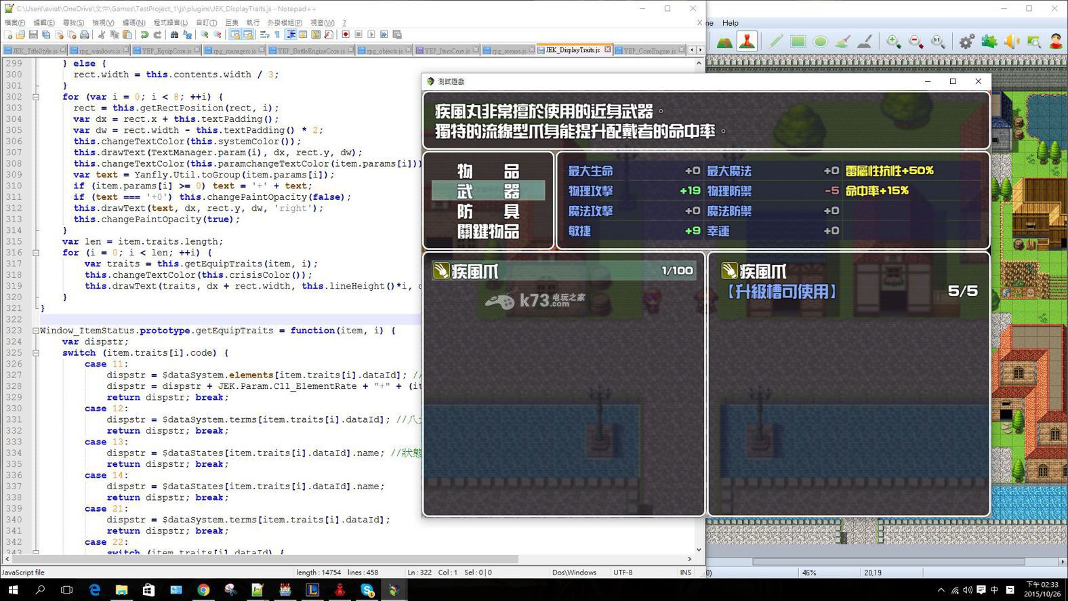The width and height of the screenshot is (1068, 601).
Task: Open the 檔案(F) menu in Notepad++
Action: click(15, 22)
